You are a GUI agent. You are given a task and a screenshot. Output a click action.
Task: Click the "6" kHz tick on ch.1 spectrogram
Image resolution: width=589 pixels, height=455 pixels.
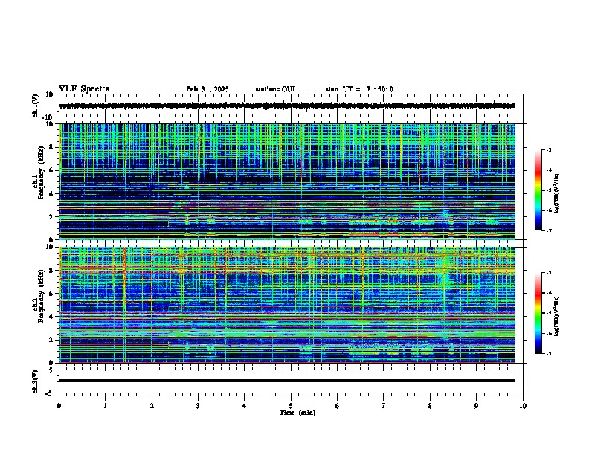click(x=51, y=170)
